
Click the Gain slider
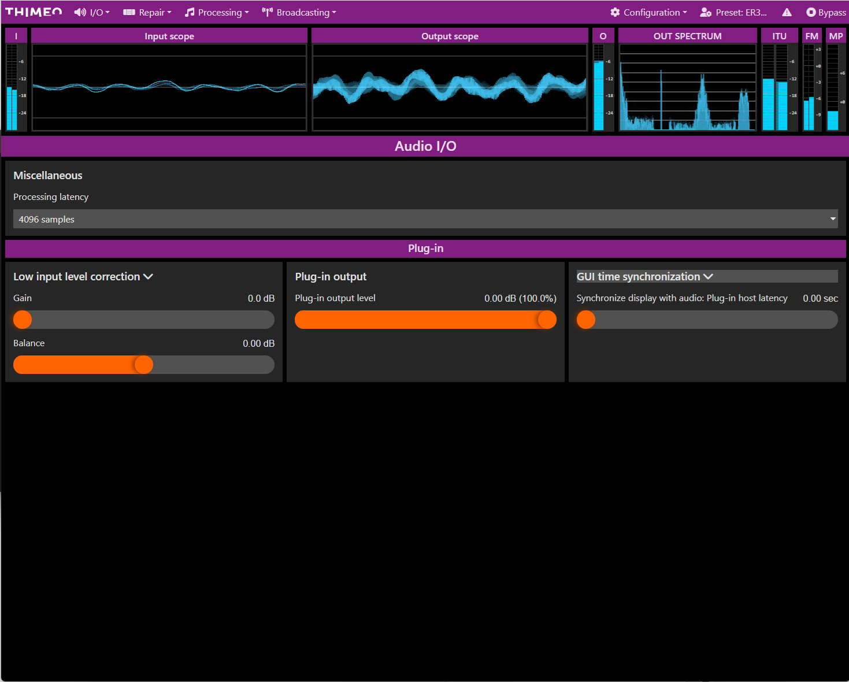pos(144,320)
